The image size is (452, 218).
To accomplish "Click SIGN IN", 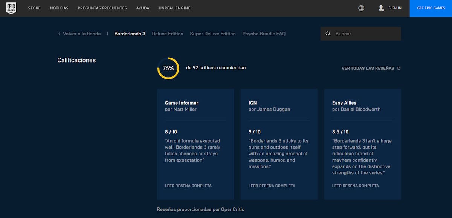I will pos(395,8).
